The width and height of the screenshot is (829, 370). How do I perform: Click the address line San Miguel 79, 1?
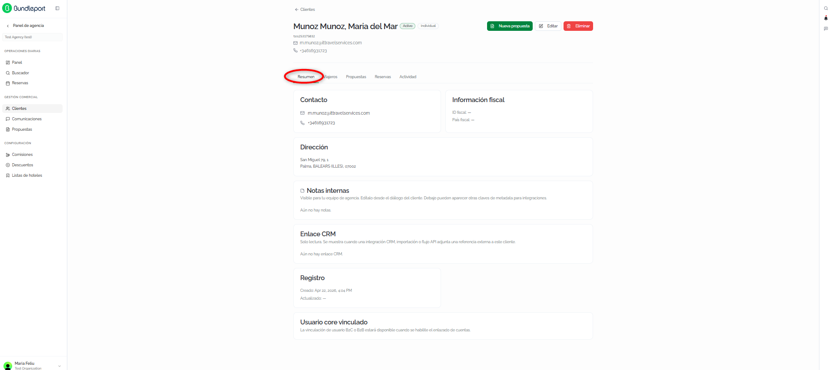[x=315, y=160]
